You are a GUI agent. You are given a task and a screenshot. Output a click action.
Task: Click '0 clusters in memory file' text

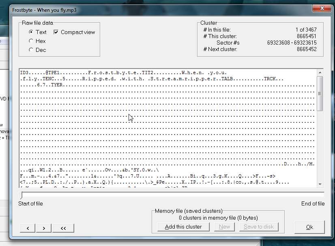click(218, 218)
